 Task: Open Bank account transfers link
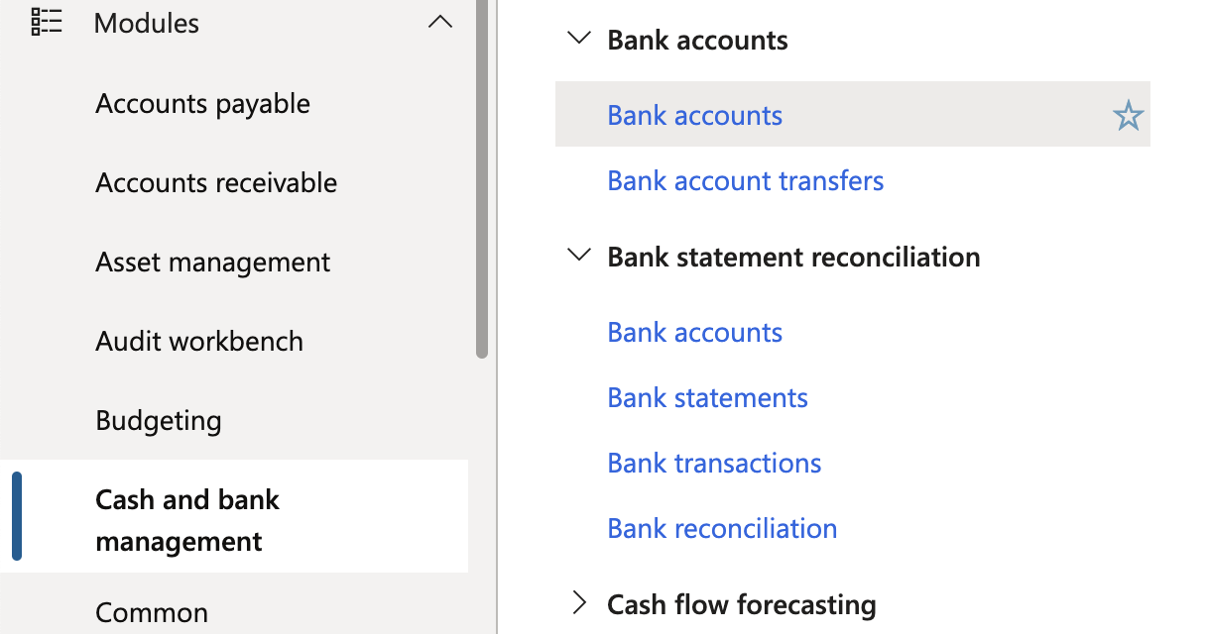745,180
